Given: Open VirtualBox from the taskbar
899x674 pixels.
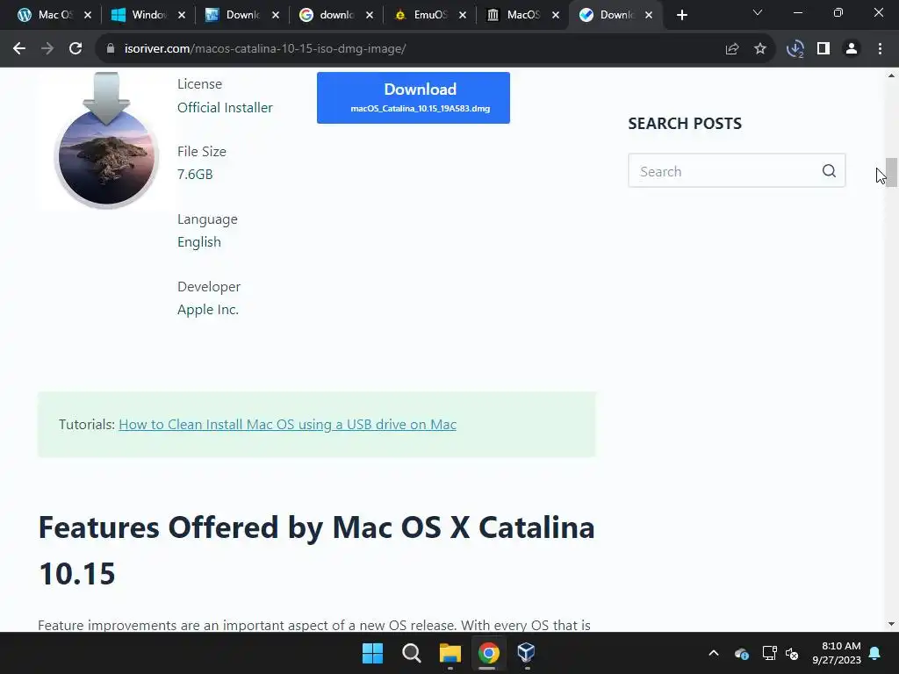Looking at the screenshot, I should (x=527, y=652).
